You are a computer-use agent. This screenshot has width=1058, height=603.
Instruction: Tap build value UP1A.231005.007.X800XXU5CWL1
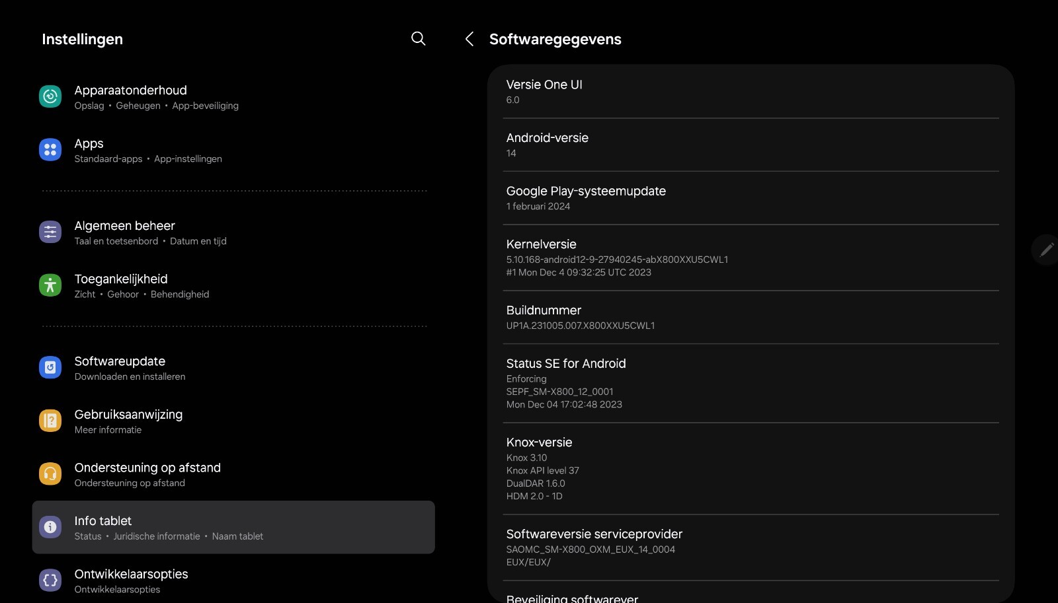click(580, 326)
